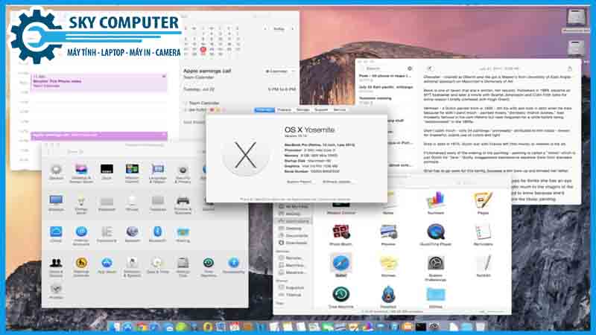Open Terminal from the Dock
Screen dimensions: 596x335
[420, 327]
